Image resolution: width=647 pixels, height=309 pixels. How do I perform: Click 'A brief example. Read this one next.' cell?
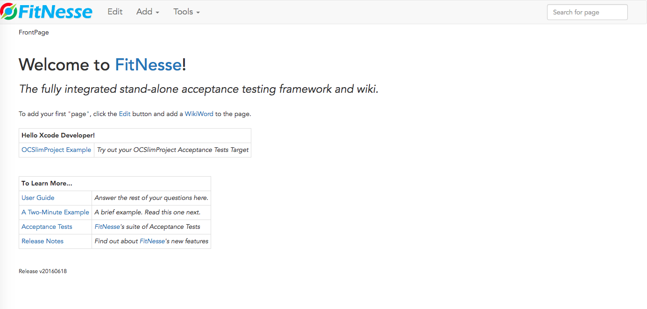151,213
